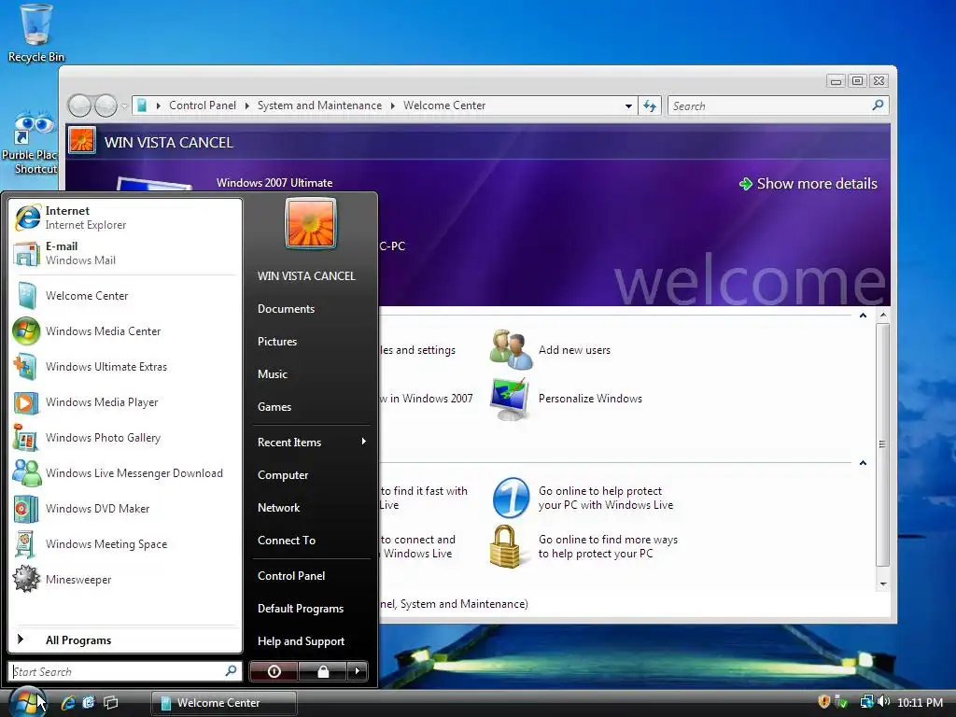Click the Welcome Center vertical scrollbar thumb

882,444
